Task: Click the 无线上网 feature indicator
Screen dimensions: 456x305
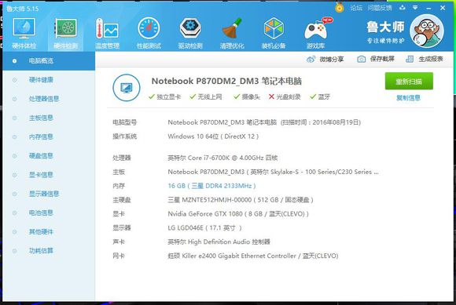Action: 206,97
